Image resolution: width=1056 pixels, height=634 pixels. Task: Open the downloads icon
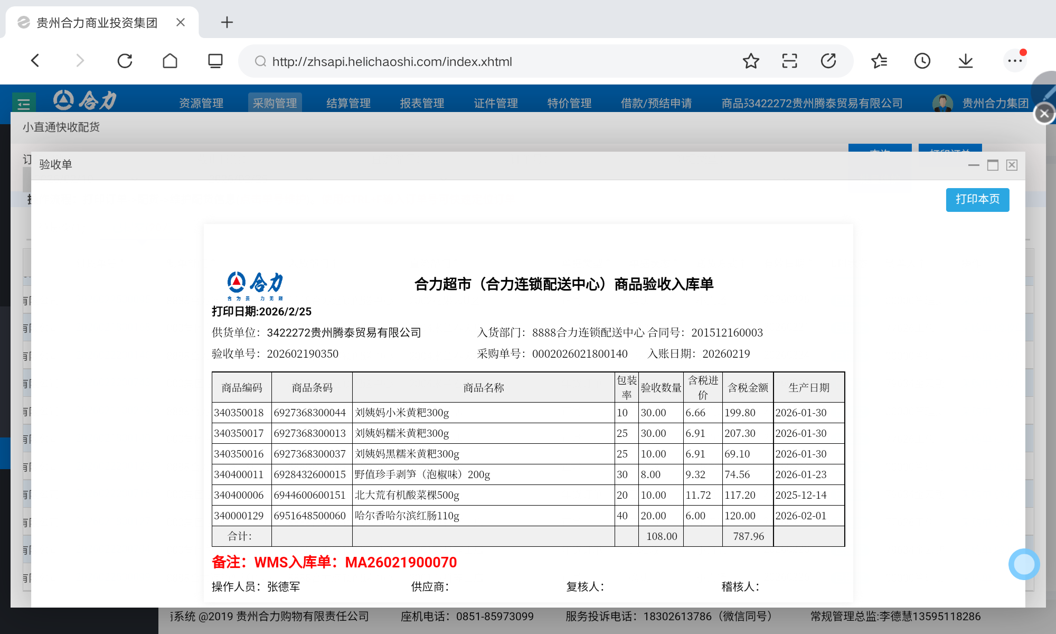[x=965, y=61]
